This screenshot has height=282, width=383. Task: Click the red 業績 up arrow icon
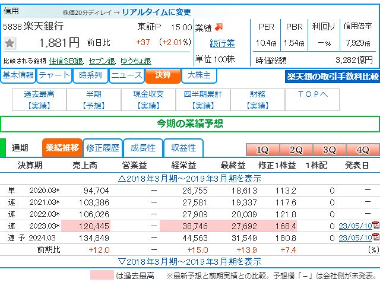coord(219,27)
